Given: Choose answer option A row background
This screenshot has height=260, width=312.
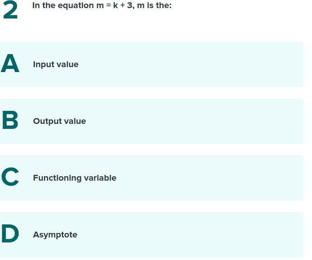Looking at the screenshot, I should point(151,64).
